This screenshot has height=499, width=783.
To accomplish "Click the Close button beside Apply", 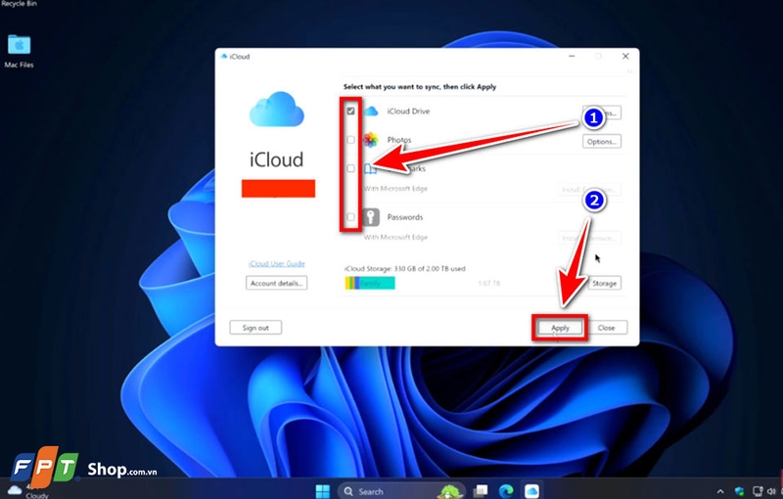I will 606,328.
